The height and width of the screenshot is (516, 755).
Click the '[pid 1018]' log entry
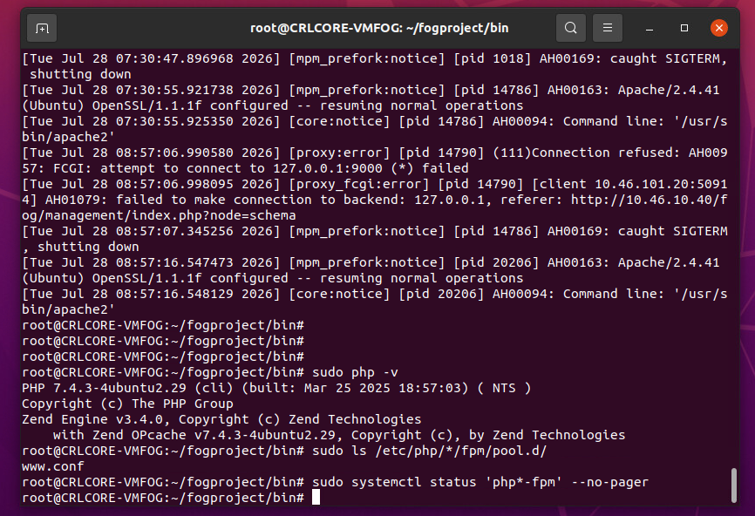tap(492, 58)
